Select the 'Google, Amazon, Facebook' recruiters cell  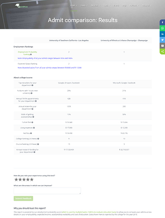click(69, 83)
